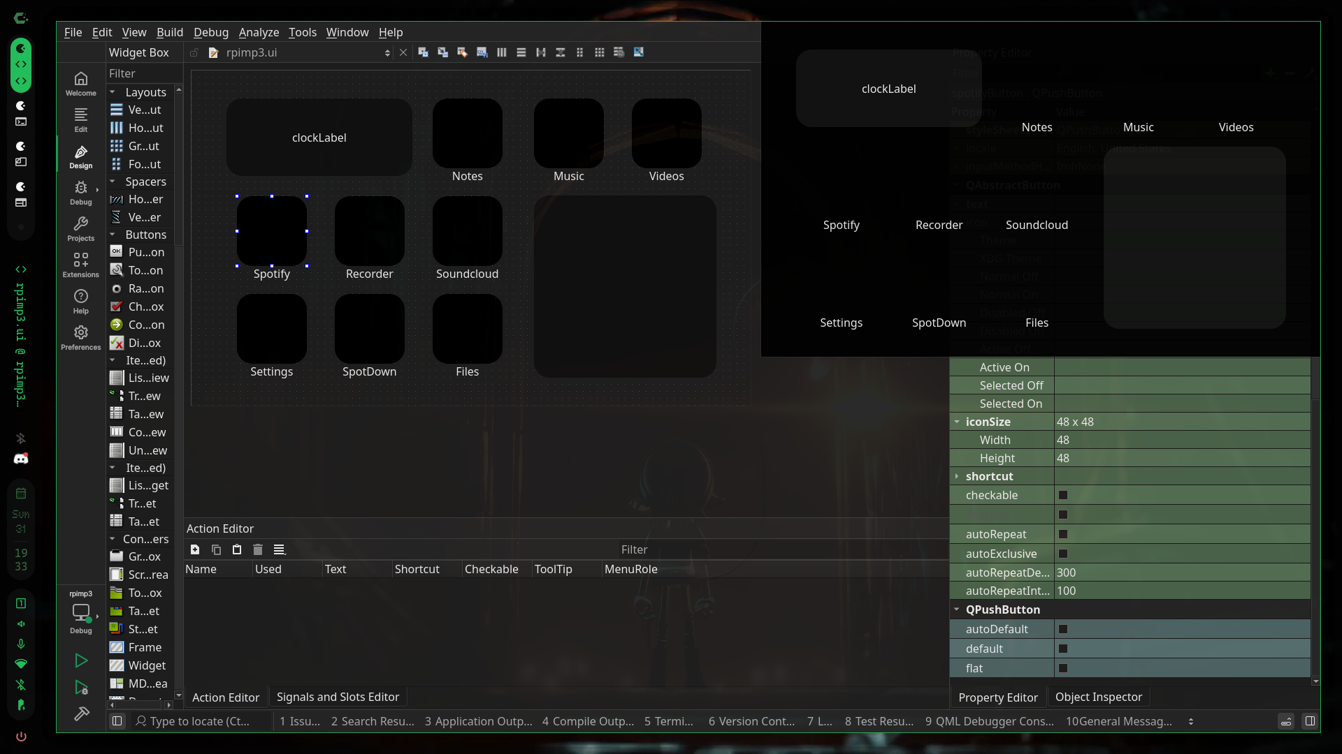The height and width of the screenshot is (754, 1342).
Task: Select the Music button on the form
Action: (569, 133)
